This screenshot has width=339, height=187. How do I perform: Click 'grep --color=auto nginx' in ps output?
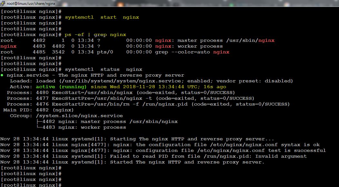click(x=192, y=52)
